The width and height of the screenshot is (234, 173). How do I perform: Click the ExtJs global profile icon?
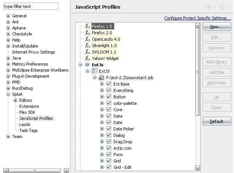(x=87, y=65)
